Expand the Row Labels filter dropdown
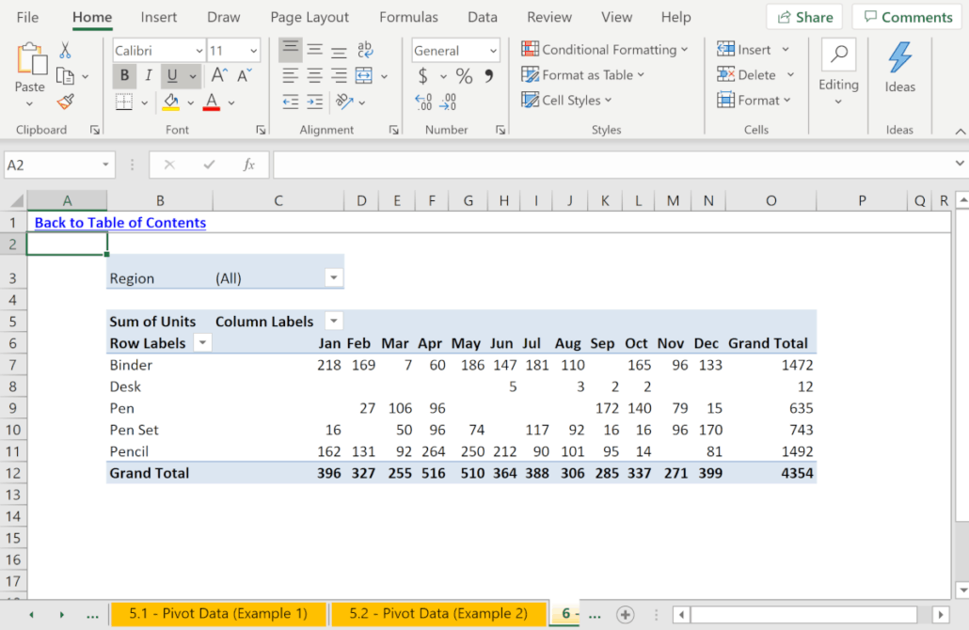 tap(202, 343)
